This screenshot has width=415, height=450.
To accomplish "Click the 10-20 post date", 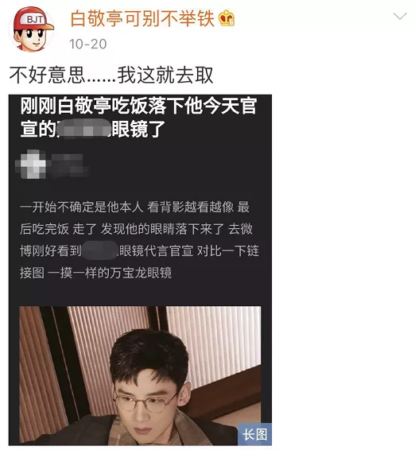I will 88,44.
